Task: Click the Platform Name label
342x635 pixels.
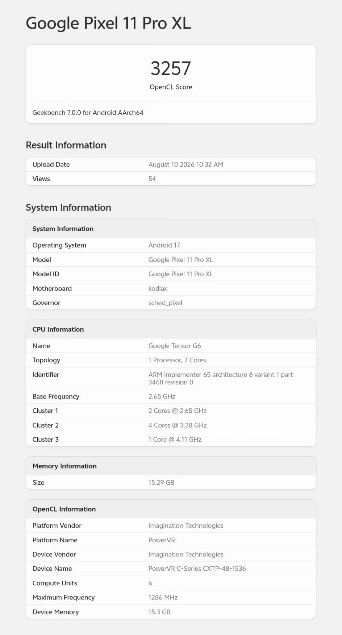Action: 55,540
